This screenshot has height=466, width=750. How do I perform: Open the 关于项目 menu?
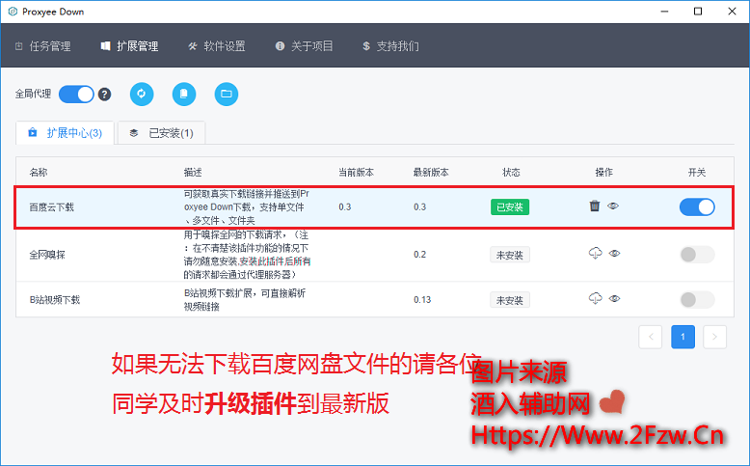(x=305, y=46)
